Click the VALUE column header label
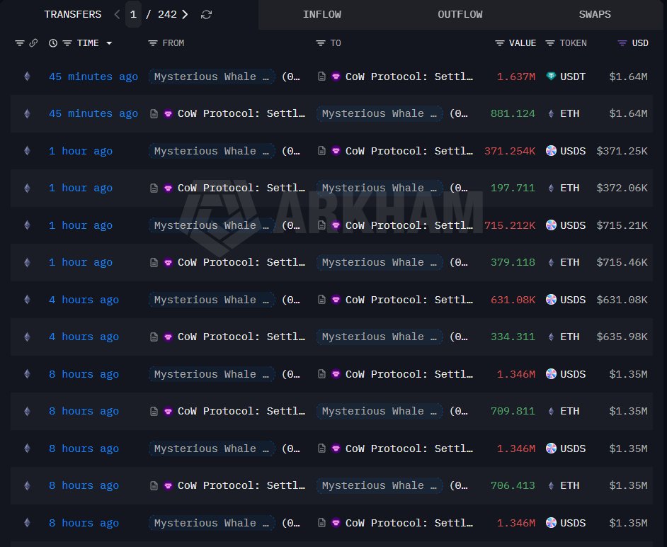667x547 pixels. click(523, 43)
